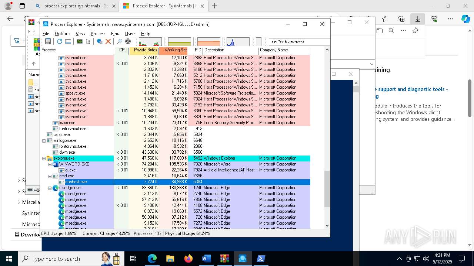474x266 pixels.
Task: Click the search icon in the downloads flyout
Action: 391,31
